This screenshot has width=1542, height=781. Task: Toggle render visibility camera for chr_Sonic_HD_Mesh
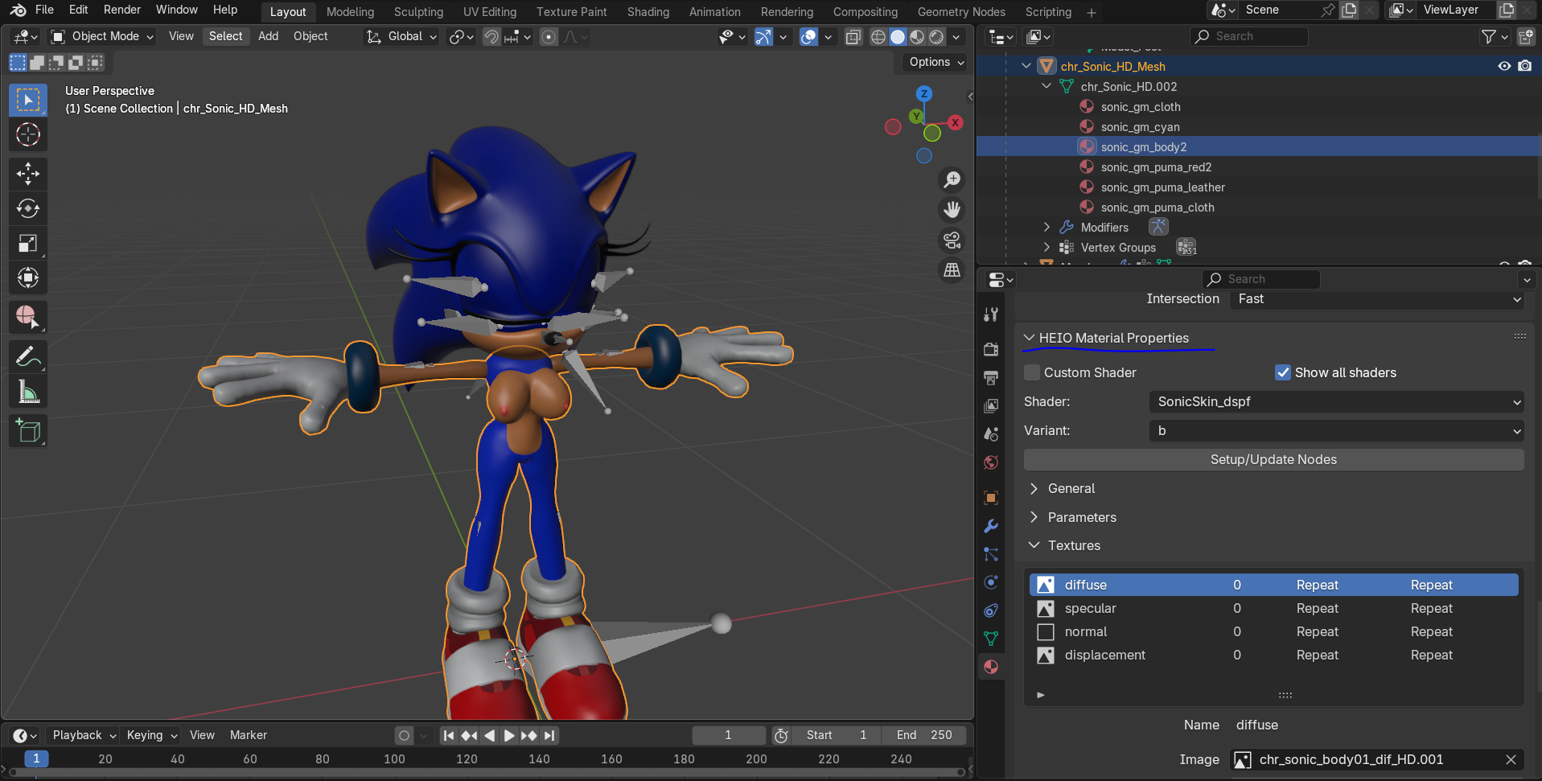1524,66
